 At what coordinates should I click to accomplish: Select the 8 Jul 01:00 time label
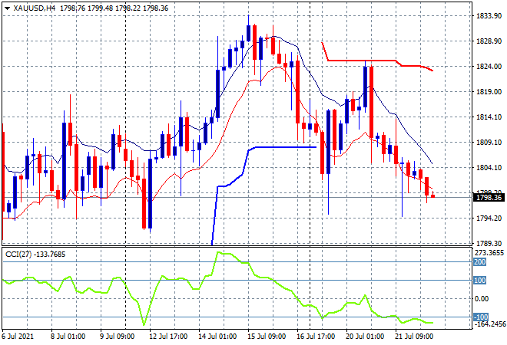(x=68, y=337)
